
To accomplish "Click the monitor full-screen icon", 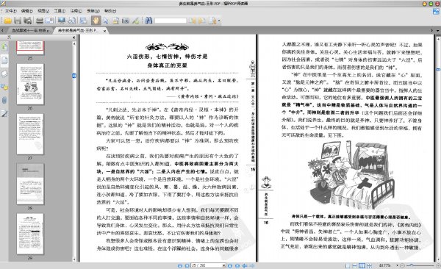I will [62, 21].
